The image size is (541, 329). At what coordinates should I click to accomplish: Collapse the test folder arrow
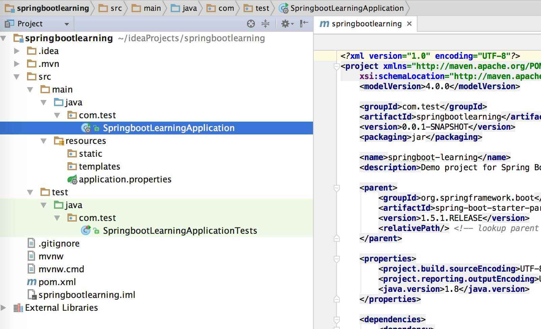coord(30,192)
